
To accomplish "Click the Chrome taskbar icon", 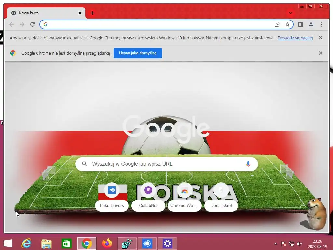I will pyautogui.click(x=87, y=243).
